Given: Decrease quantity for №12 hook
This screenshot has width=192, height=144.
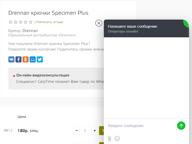Looking at the screenshot, I should (x=77, y=131).
